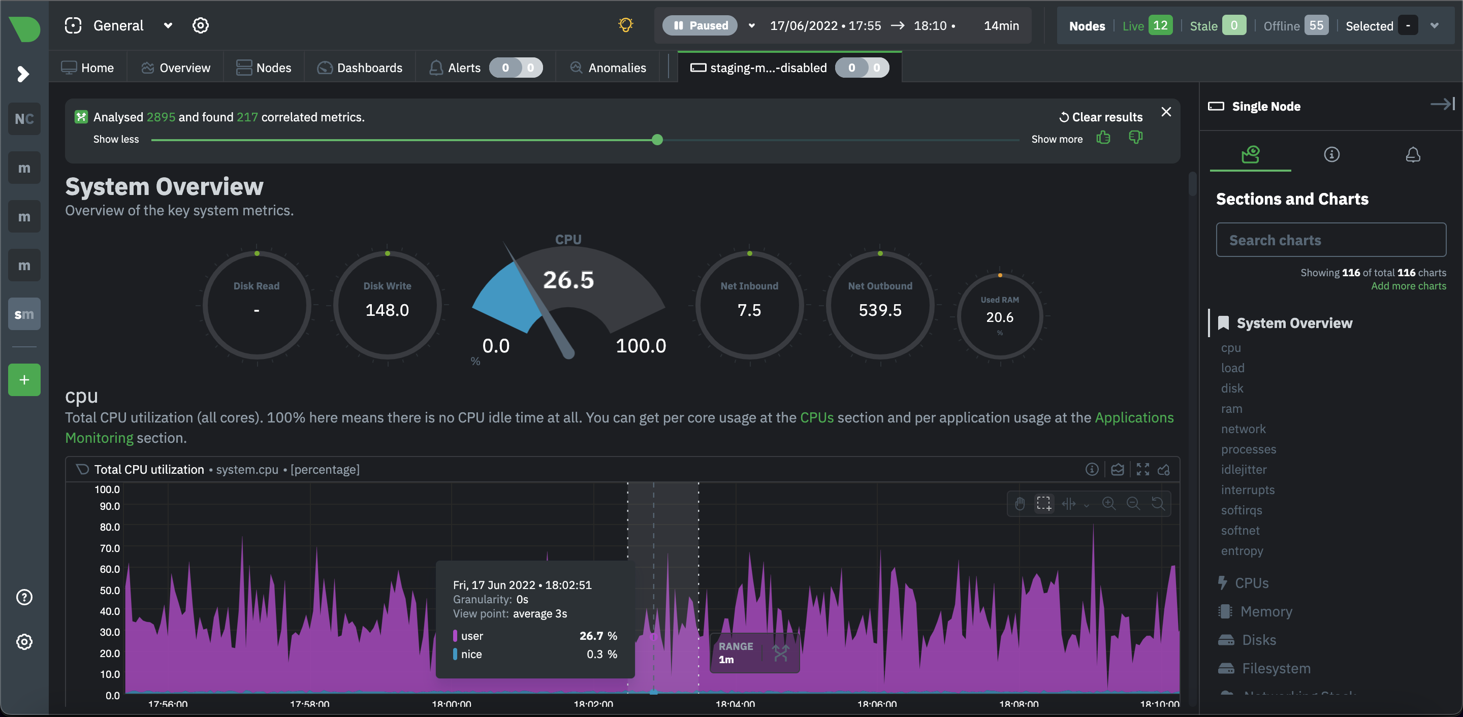Click Show less label

coord(116,139)
